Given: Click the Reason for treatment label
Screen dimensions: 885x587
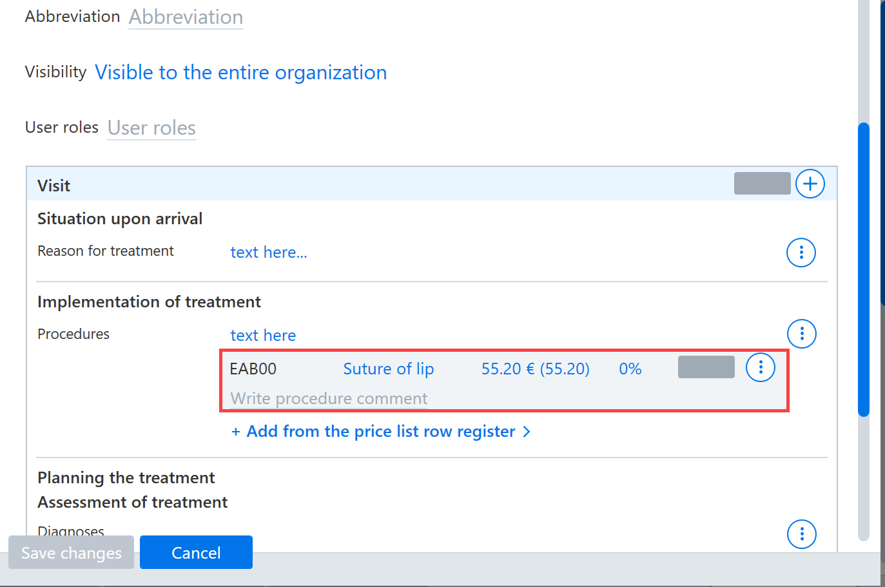Looking at the screenshot, I should click(106, 251).
